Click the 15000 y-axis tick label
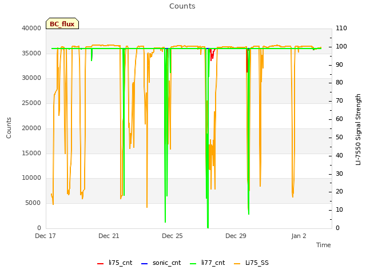 coord(31,153)
